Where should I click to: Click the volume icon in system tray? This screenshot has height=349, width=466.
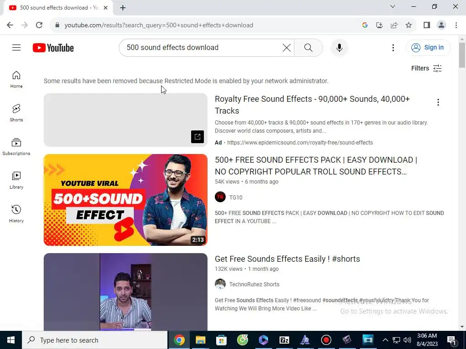(407, 340)
